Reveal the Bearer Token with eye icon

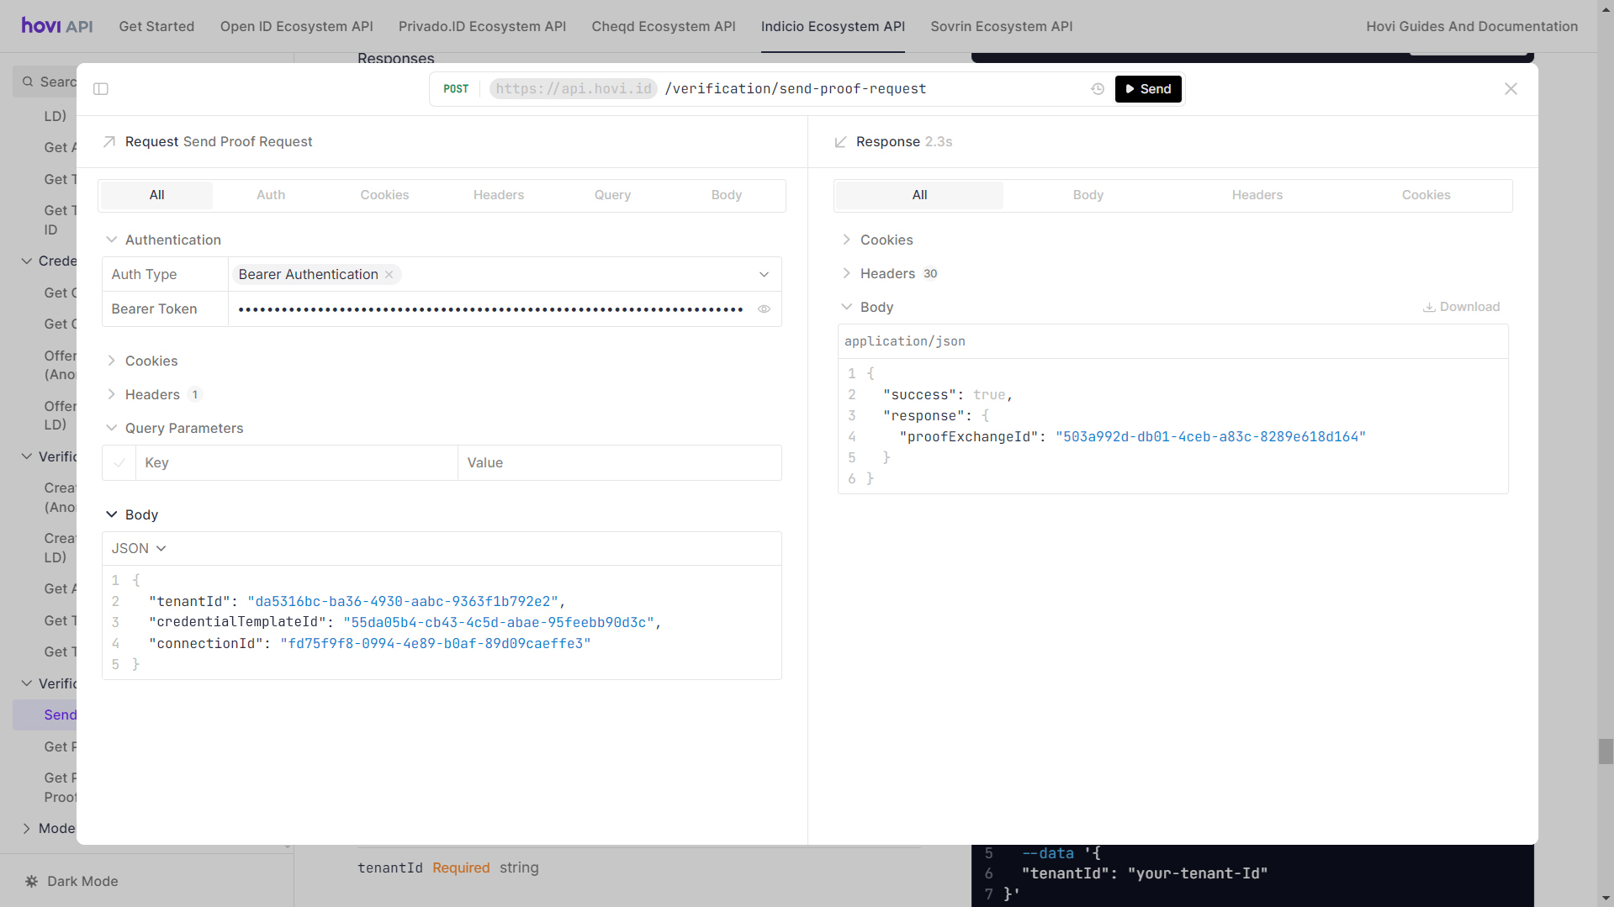pos(764,309)
